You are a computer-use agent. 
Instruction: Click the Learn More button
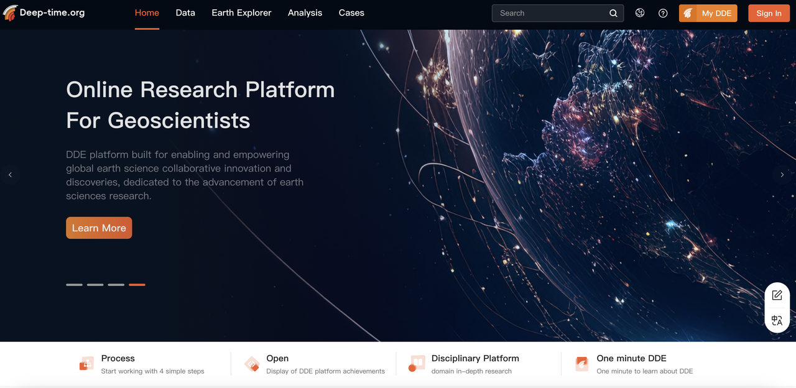(x=99, y=228)
